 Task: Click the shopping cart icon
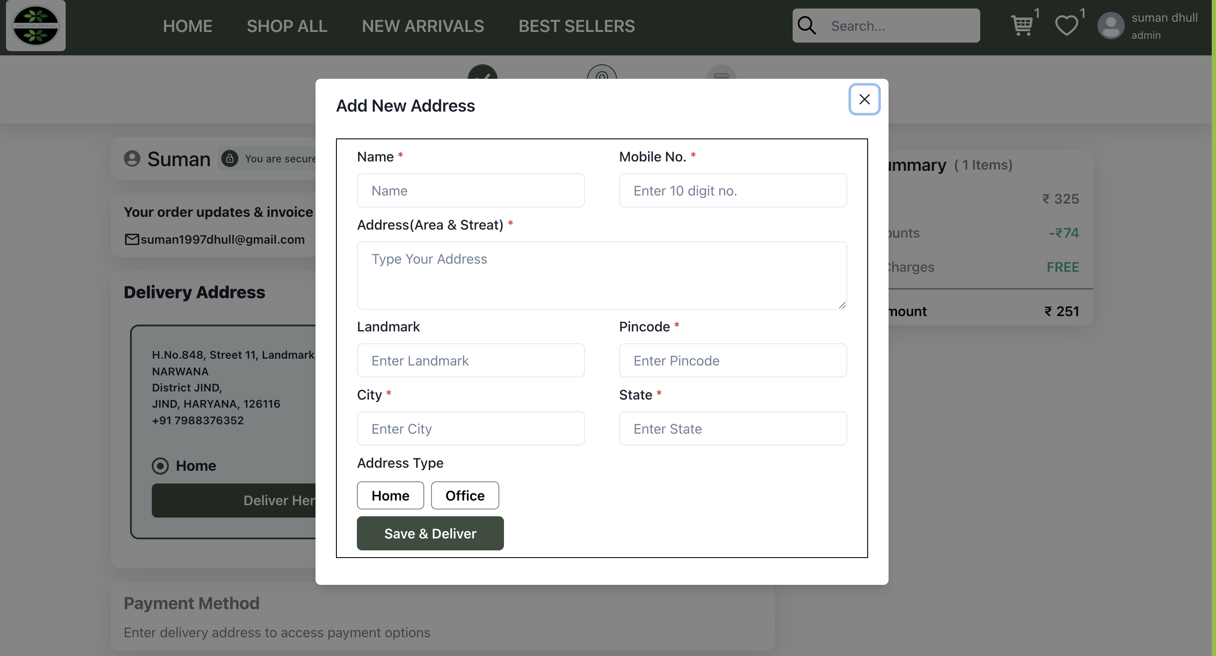point(1020,25)
